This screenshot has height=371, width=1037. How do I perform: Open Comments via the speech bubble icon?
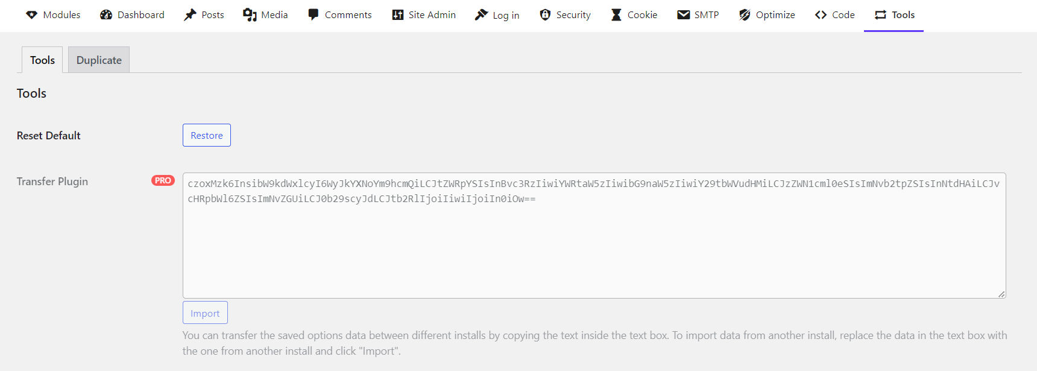[312, 14]
